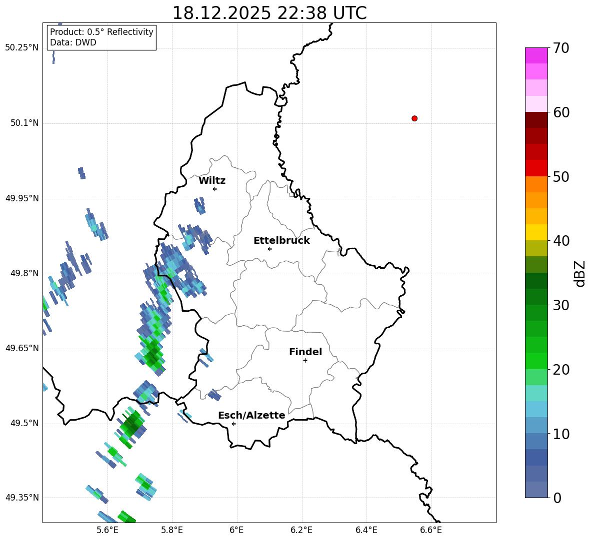Viewport: 592px width, 540px height.
Task: Click the 'Data: DWD' label
Action: tap(73, 42)
